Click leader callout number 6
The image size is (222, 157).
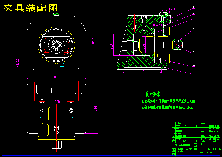pyautogui.click(x=194, y=65)
